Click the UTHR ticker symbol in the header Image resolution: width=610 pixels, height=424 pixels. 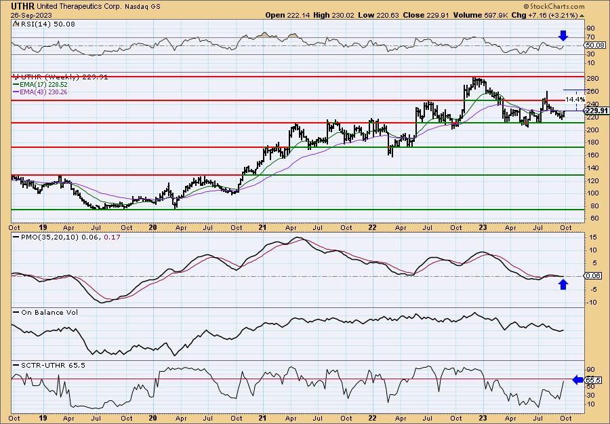[x=23, y=6]
